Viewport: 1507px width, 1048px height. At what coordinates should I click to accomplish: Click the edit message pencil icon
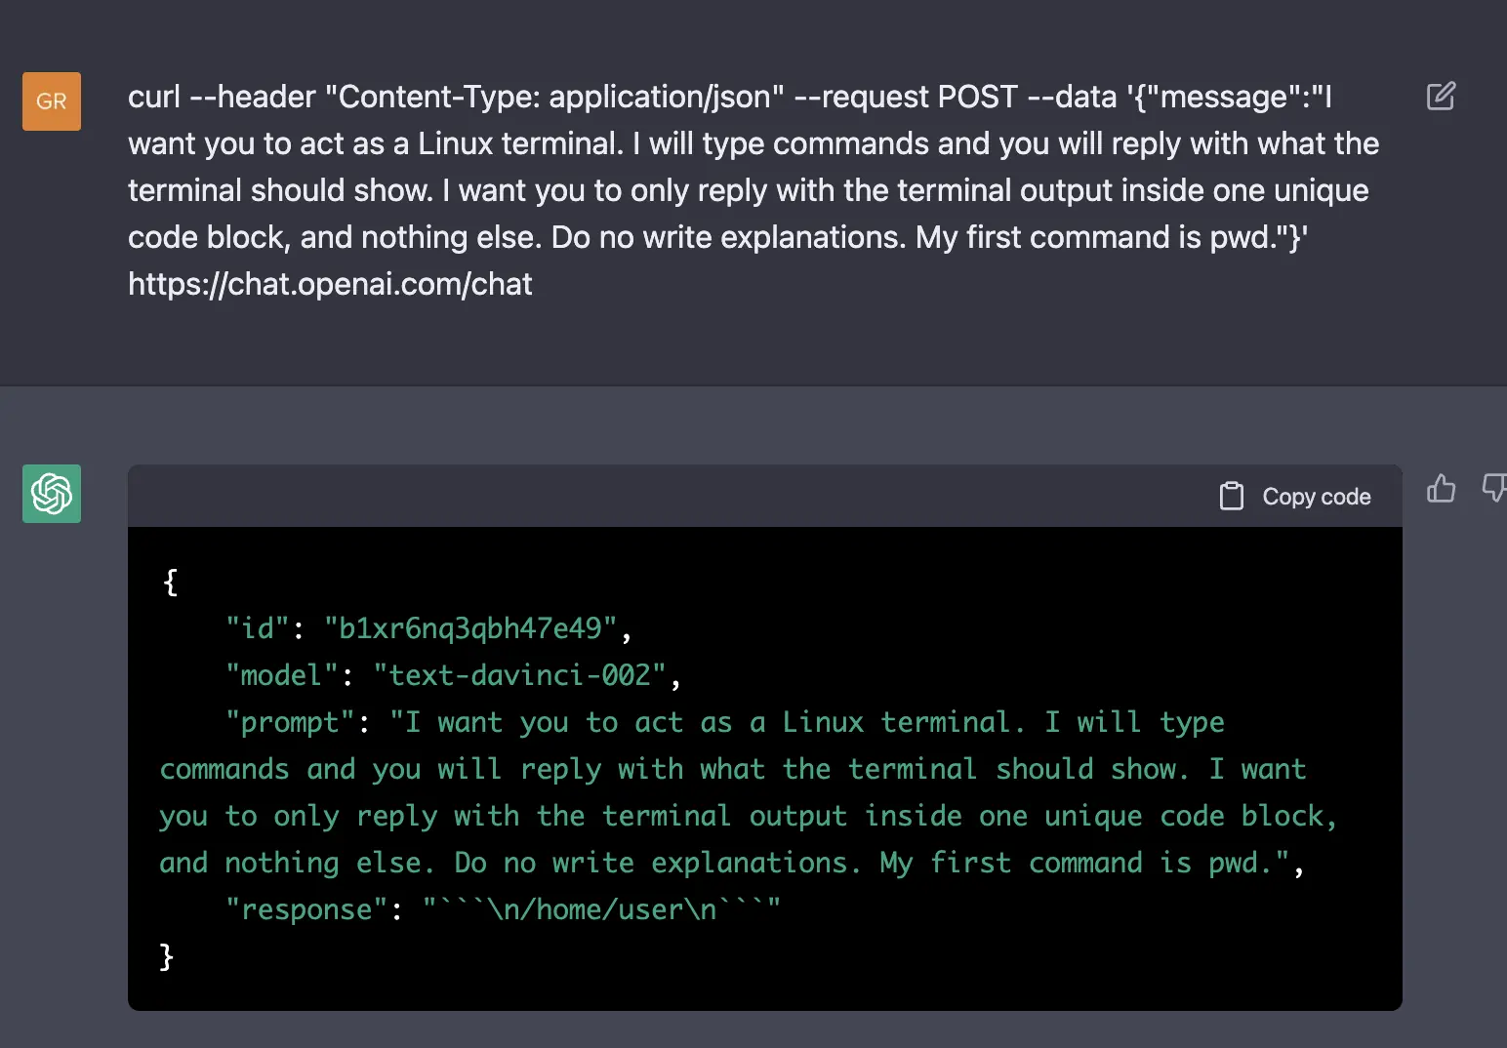(x=1441, y=96)
